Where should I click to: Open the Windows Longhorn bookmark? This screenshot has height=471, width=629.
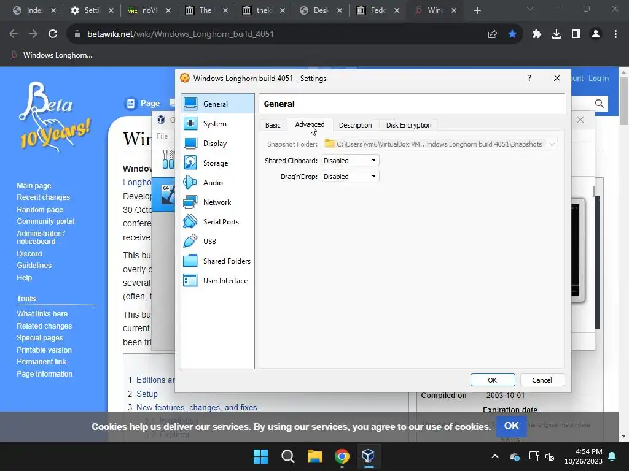click(x=52, y=55)
